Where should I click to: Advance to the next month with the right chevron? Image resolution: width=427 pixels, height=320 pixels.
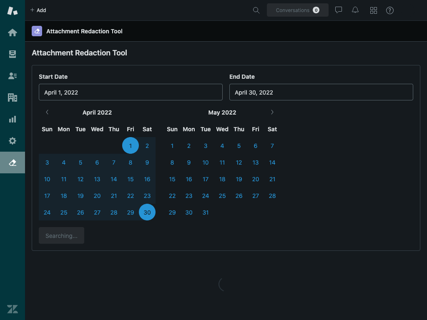click(272, 112)
